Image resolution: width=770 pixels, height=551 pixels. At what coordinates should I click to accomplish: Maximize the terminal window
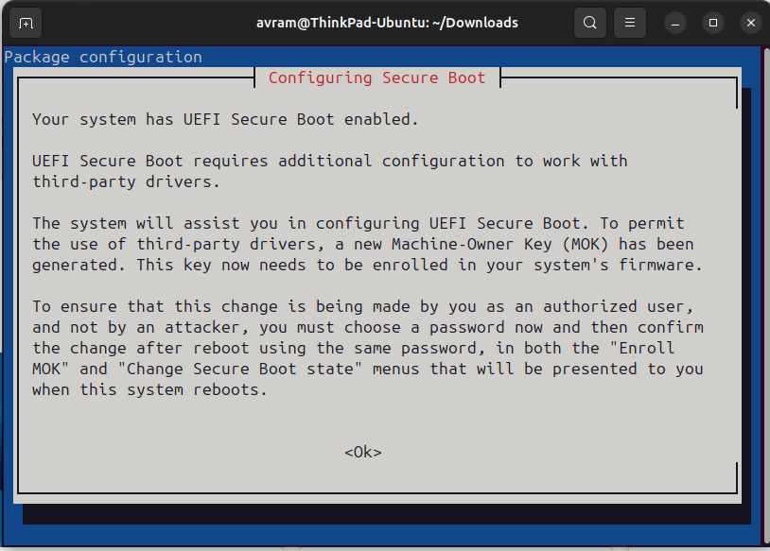click(713, 23)
